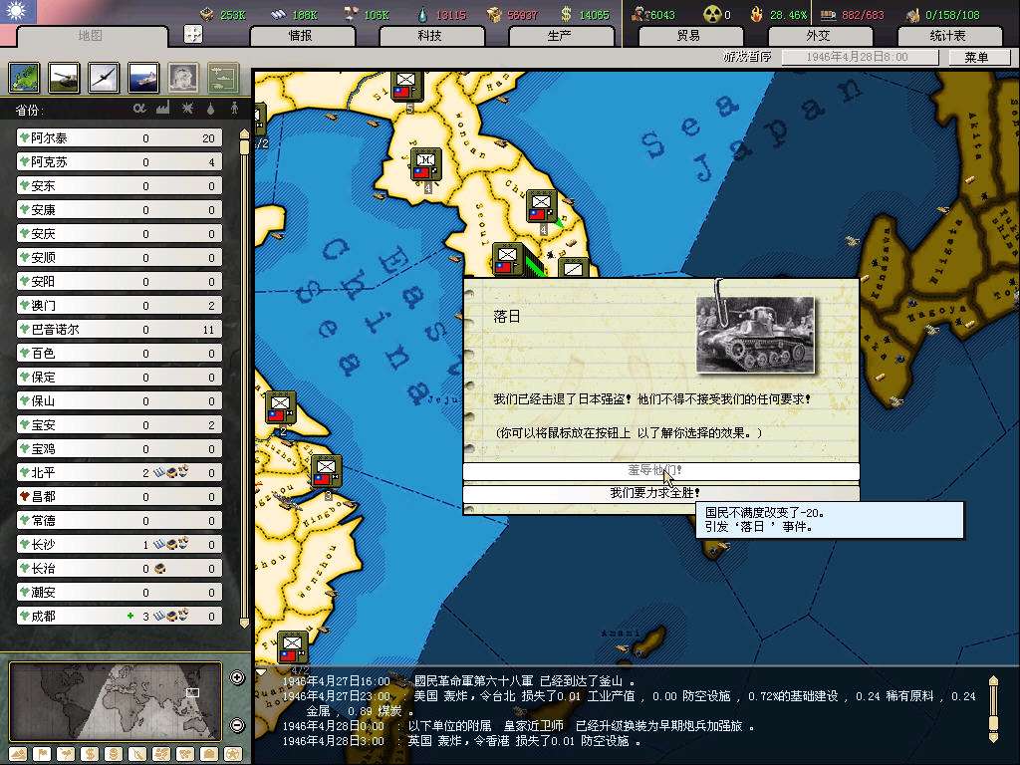Click the dissent flame icon showing 28.46%
The image size is (1020, 765).
[x=757, y=14]
